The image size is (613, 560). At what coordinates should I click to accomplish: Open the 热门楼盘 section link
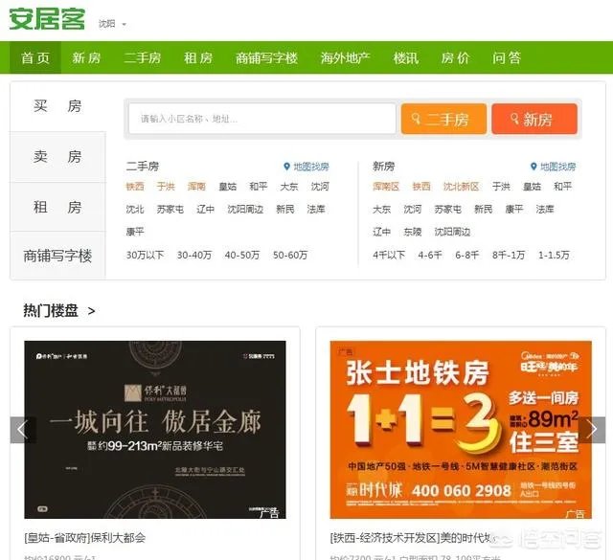point(59,311)
